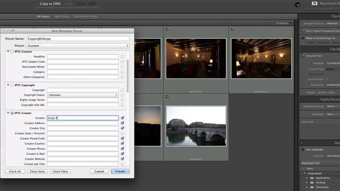Cancel the New Metadata Preset dialog
This screenshot has width=340, height=191.
[99, 171]
